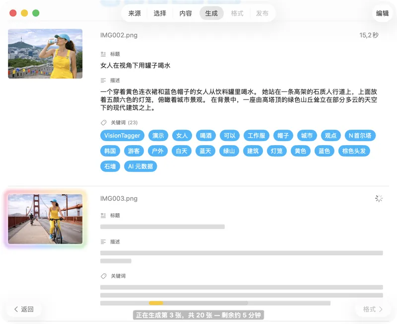This screenshot has height=324, width=397.
Task: Click the 描述 icon in the IMG003 section
Action: click(x=103, y=242)
